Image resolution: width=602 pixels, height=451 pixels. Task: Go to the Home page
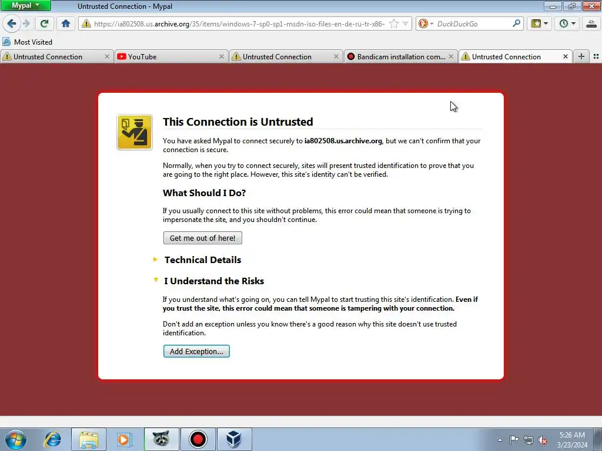coord(66,23)
